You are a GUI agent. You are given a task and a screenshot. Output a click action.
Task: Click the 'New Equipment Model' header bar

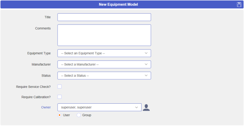click(122, 4)
